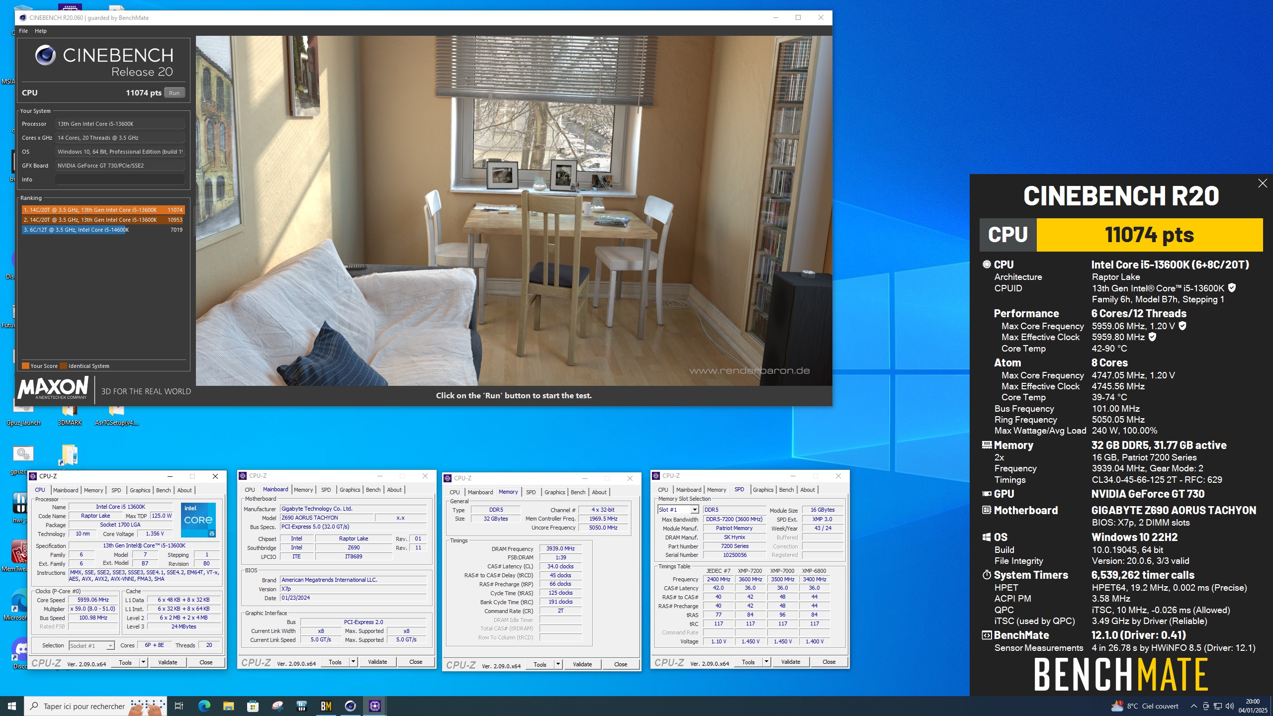Click the title bar icon of the CPU-Z SPD window
The width and height of the screenshot is (1273, 716).
[656, 476]
